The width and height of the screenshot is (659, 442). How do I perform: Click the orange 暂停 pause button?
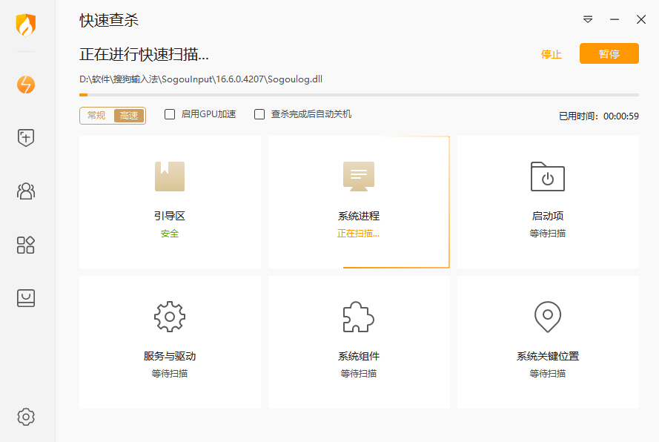[x=609, y=54]
